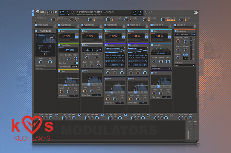Undo the last change
Viewport: 231px width, 153px height.
(146, 13)
